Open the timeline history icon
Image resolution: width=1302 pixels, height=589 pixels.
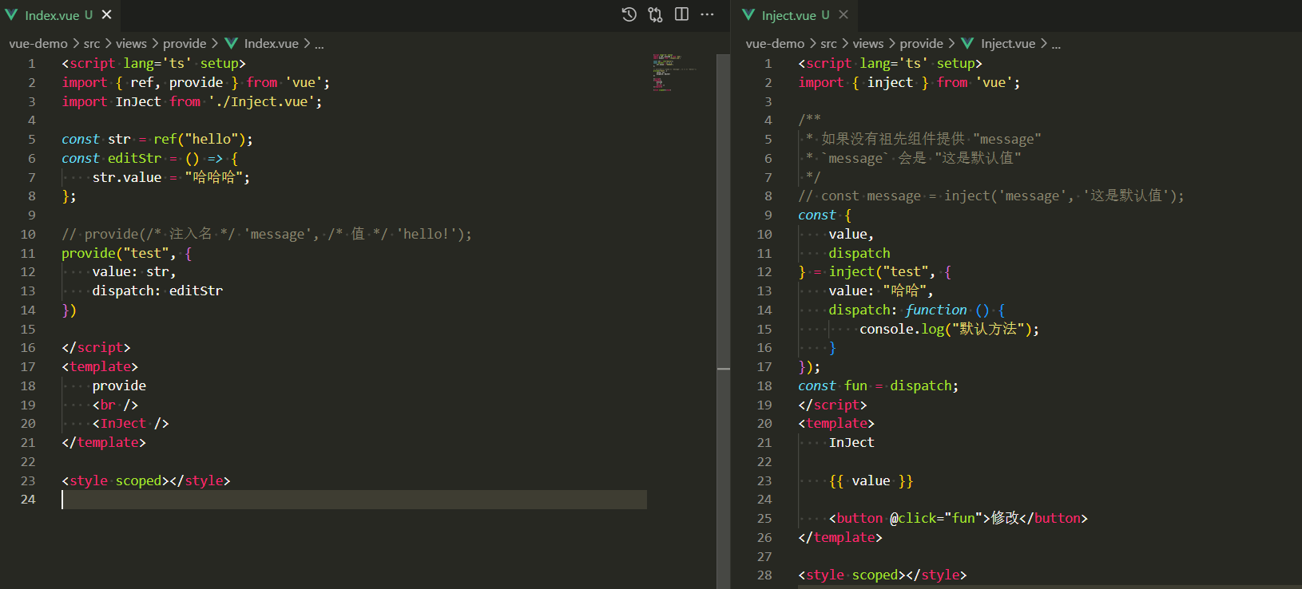(629, 14)
